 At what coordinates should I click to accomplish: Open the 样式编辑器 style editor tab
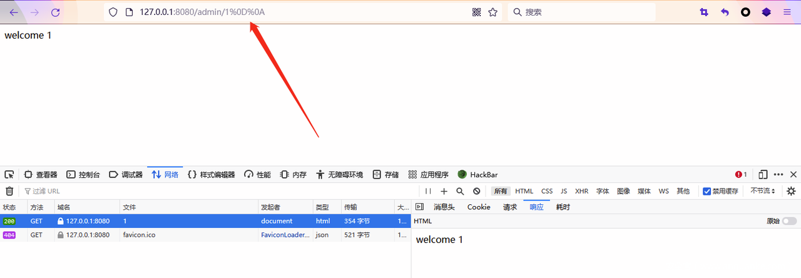[x=212, y=175]
